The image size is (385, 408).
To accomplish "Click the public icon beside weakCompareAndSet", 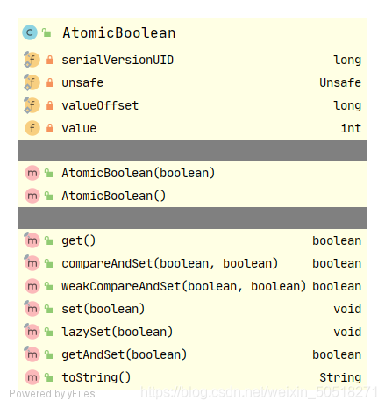I will (x=49, y=286).
